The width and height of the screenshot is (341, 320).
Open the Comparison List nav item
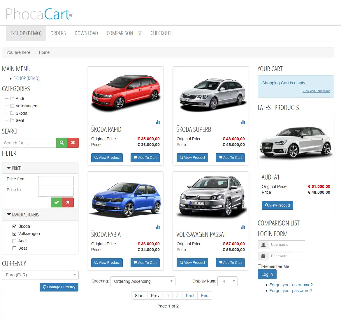click(x=124, y=33)
